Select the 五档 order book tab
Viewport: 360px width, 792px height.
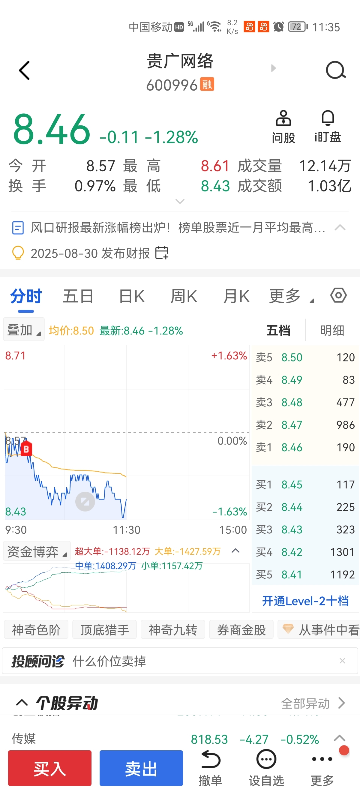click(278, 330)
